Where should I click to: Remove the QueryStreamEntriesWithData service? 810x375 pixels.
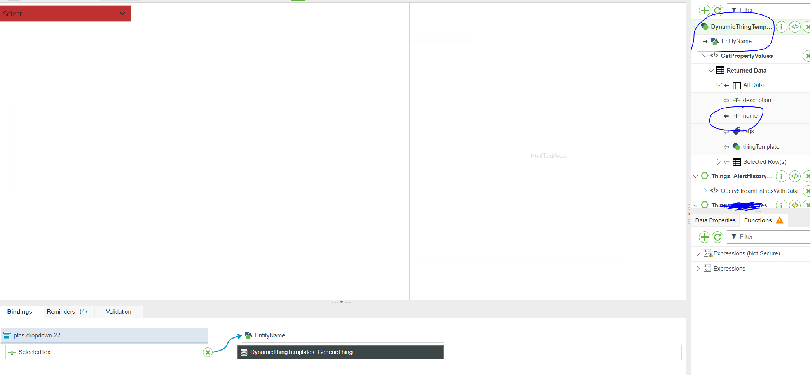pos(807,191)
